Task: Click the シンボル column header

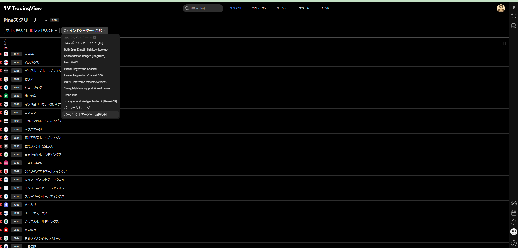Action: click(6, 43)
